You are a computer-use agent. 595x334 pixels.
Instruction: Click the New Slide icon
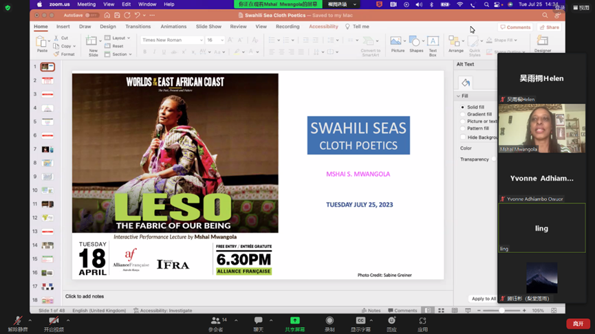pos(92,43)
